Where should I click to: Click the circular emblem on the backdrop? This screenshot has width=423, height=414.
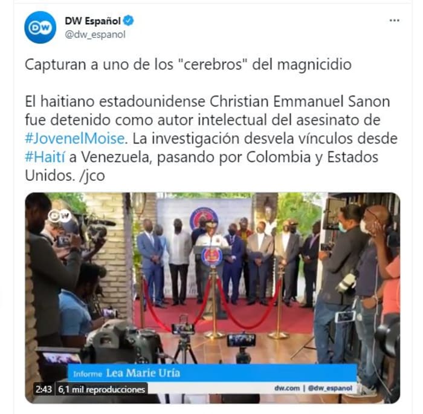pos(204,219)
